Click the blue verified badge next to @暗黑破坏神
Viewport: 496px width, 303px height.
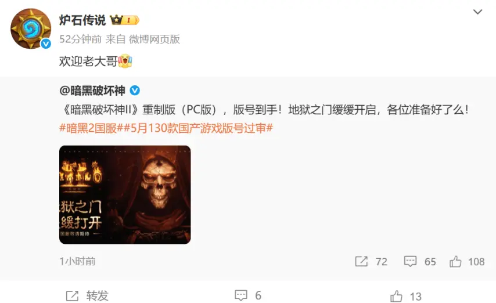click(x=135, y=91)
